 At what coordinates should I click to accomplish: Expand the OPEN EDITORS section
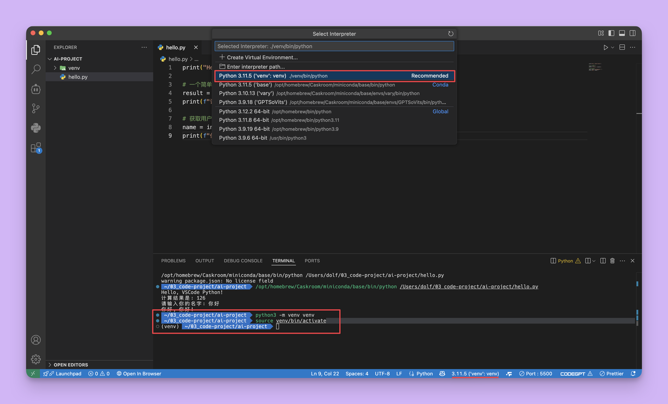[x=99, y=365]
